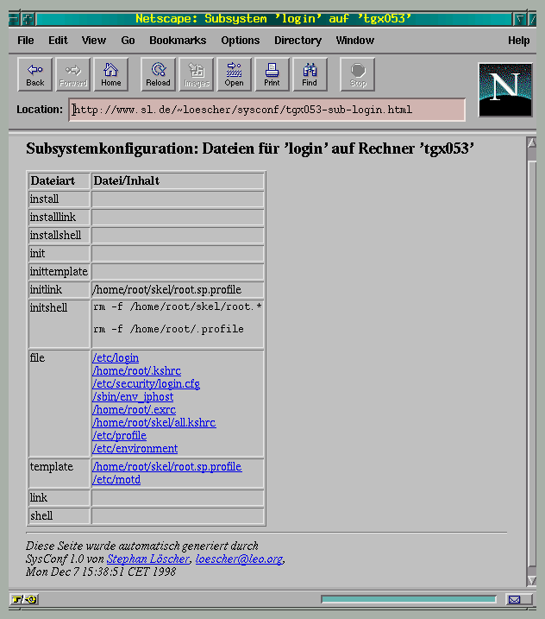Click the page heading 'Subsystemkonfiguration'
This screenshot has width=545, height=619.
tap(111, 148)
